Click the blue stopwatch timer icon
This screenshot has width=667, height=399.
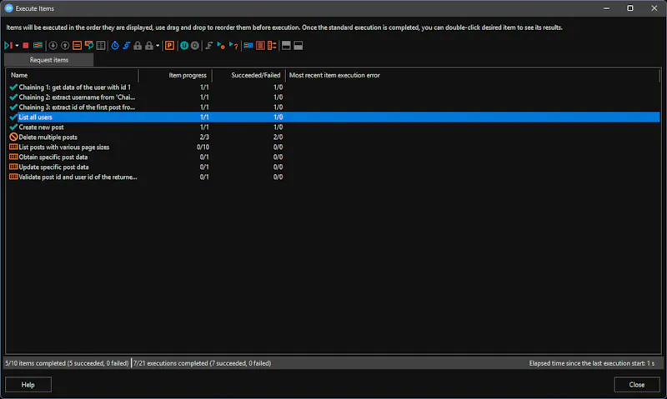[115, 46]
